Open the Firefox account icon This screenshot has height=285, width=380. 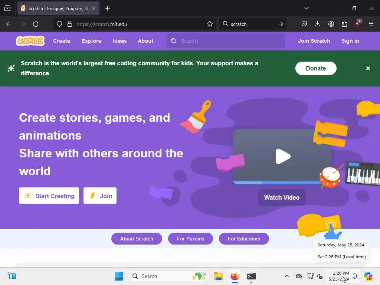coord(331,24)
